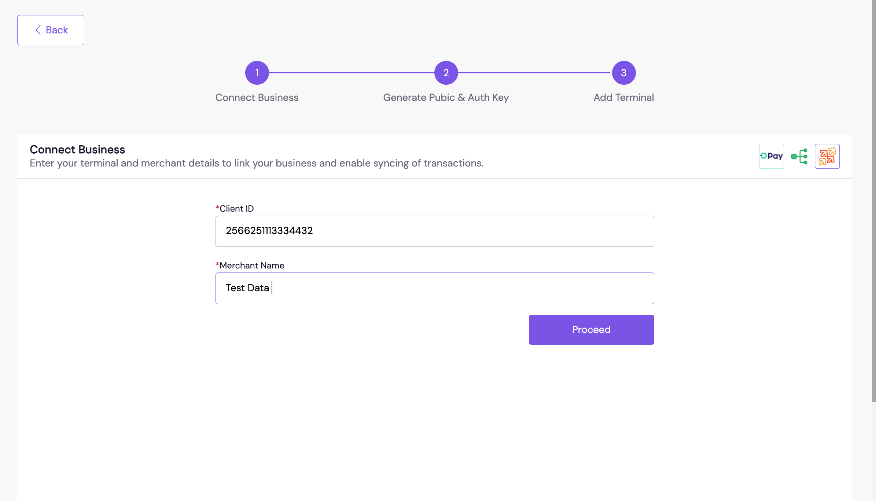Viewport: 876px width, 501px height.
Task: Click the Client ID field label
Action: (x=236, y=209)
